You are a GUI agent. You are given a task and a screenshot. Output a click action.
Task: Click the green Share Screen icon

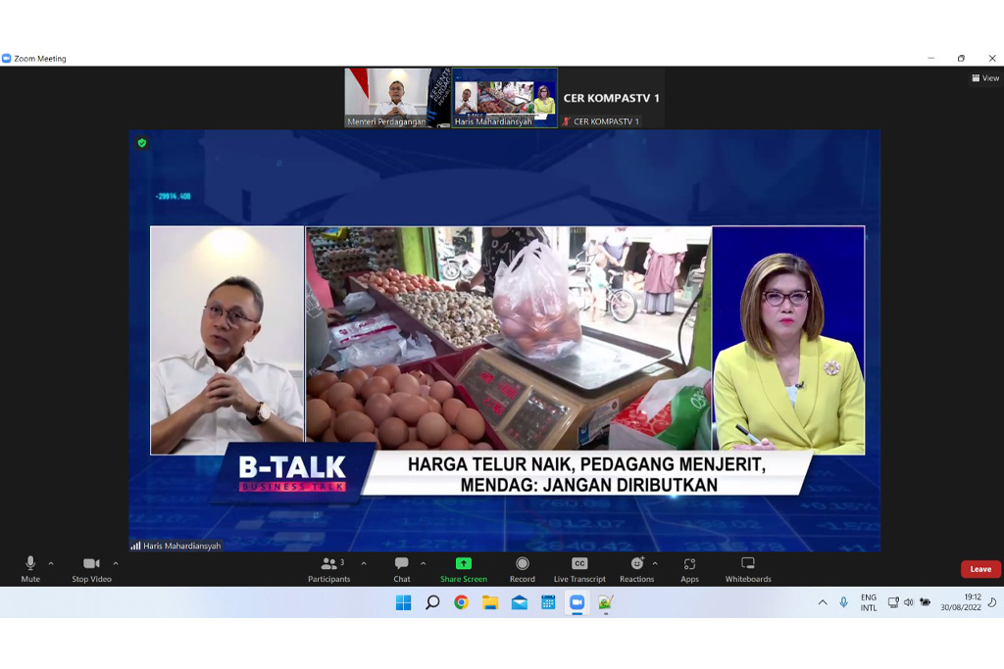[464, 563]
